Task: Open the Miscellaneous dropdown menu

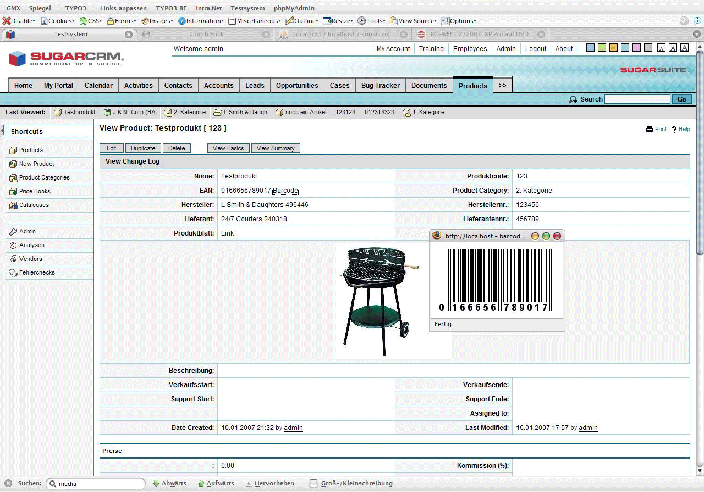Action: (255, 21)
